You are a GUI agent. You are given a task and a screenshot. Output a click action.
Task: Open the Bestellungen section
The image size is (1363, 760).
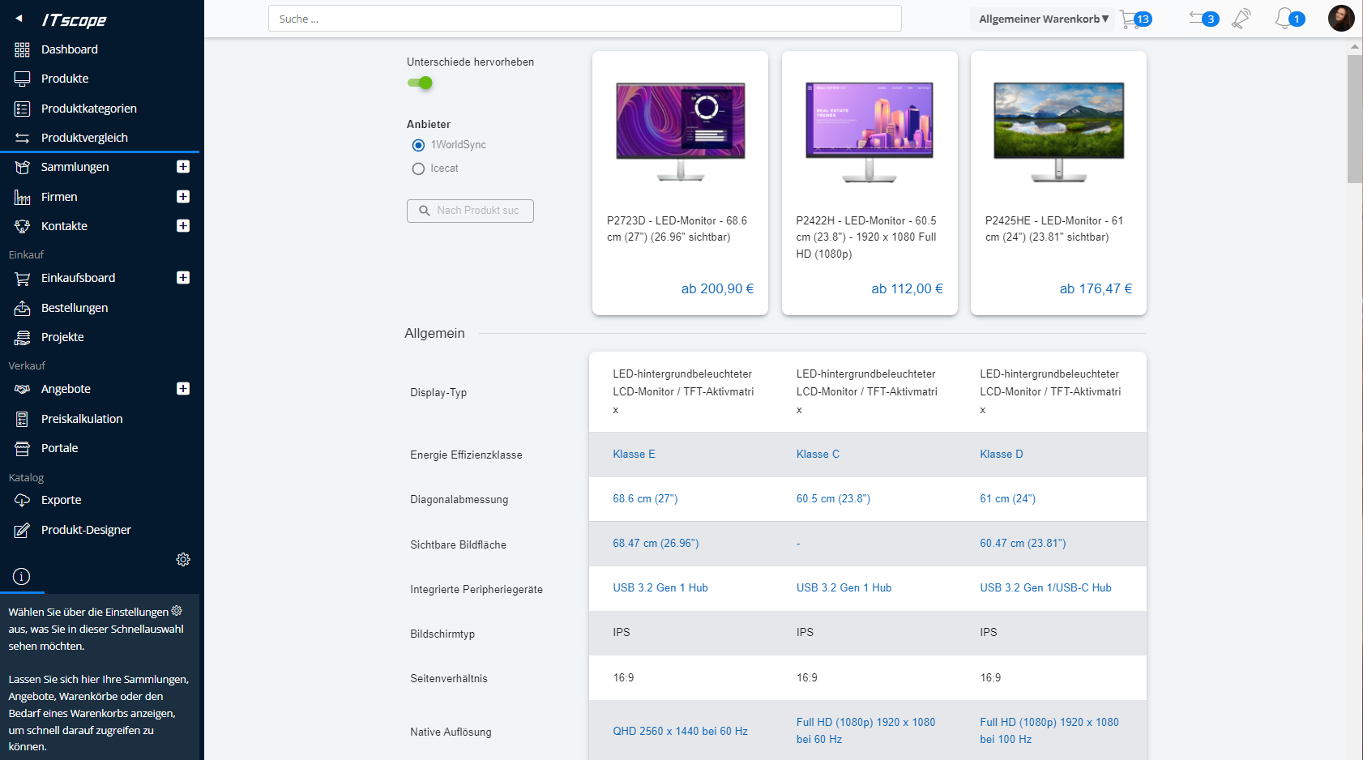[x=75, y=308]
